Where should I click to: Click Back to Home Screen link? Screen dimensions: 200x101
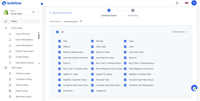tap(62, 13)
